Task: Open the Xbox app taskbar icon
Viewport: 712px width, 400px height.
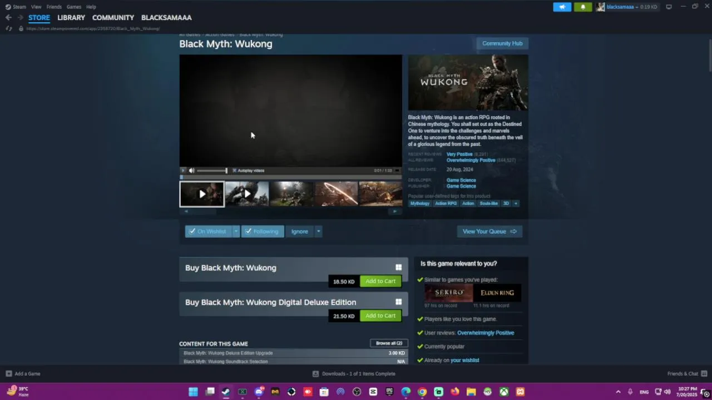Action: click(504, 392)
